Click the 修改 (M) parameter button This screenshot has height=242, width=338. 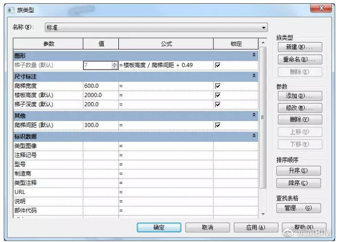[300, 108]
